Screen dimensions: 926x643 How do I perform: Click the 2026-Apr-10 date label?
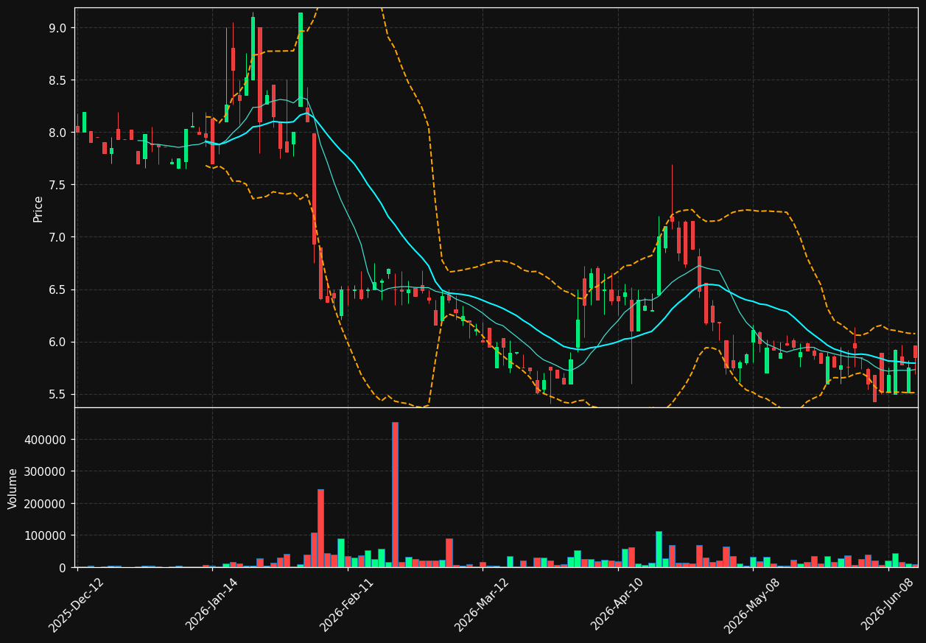[x=617, y=605]
